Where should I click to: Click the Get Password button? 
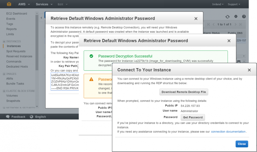point(193,117)
